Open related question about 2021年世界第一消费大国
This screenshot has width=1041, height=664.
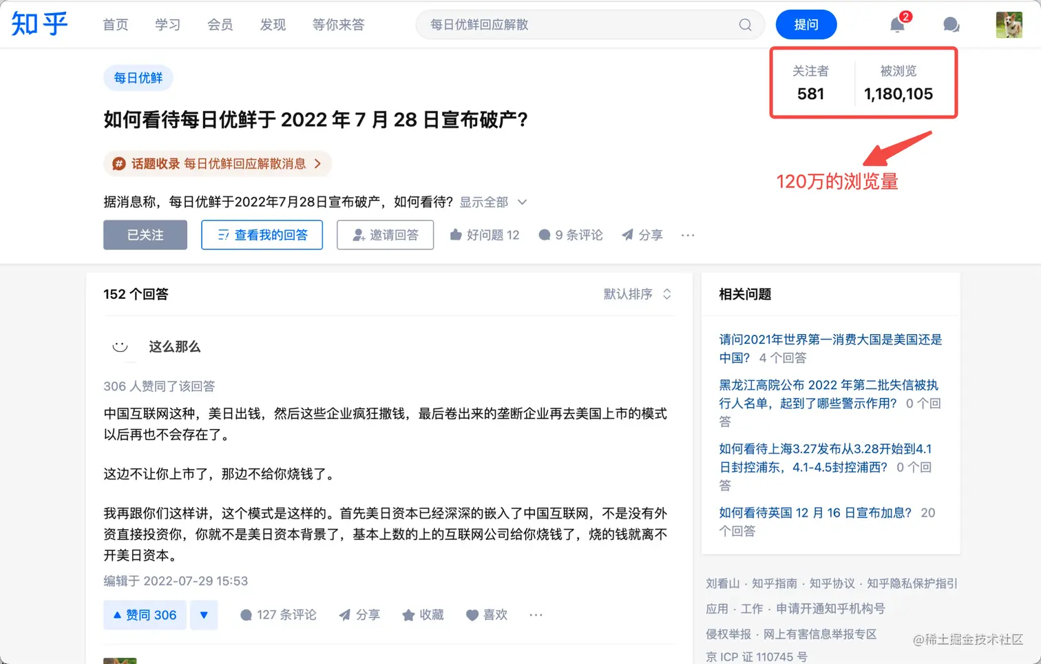pyautogui.click(x=830, y=349)
